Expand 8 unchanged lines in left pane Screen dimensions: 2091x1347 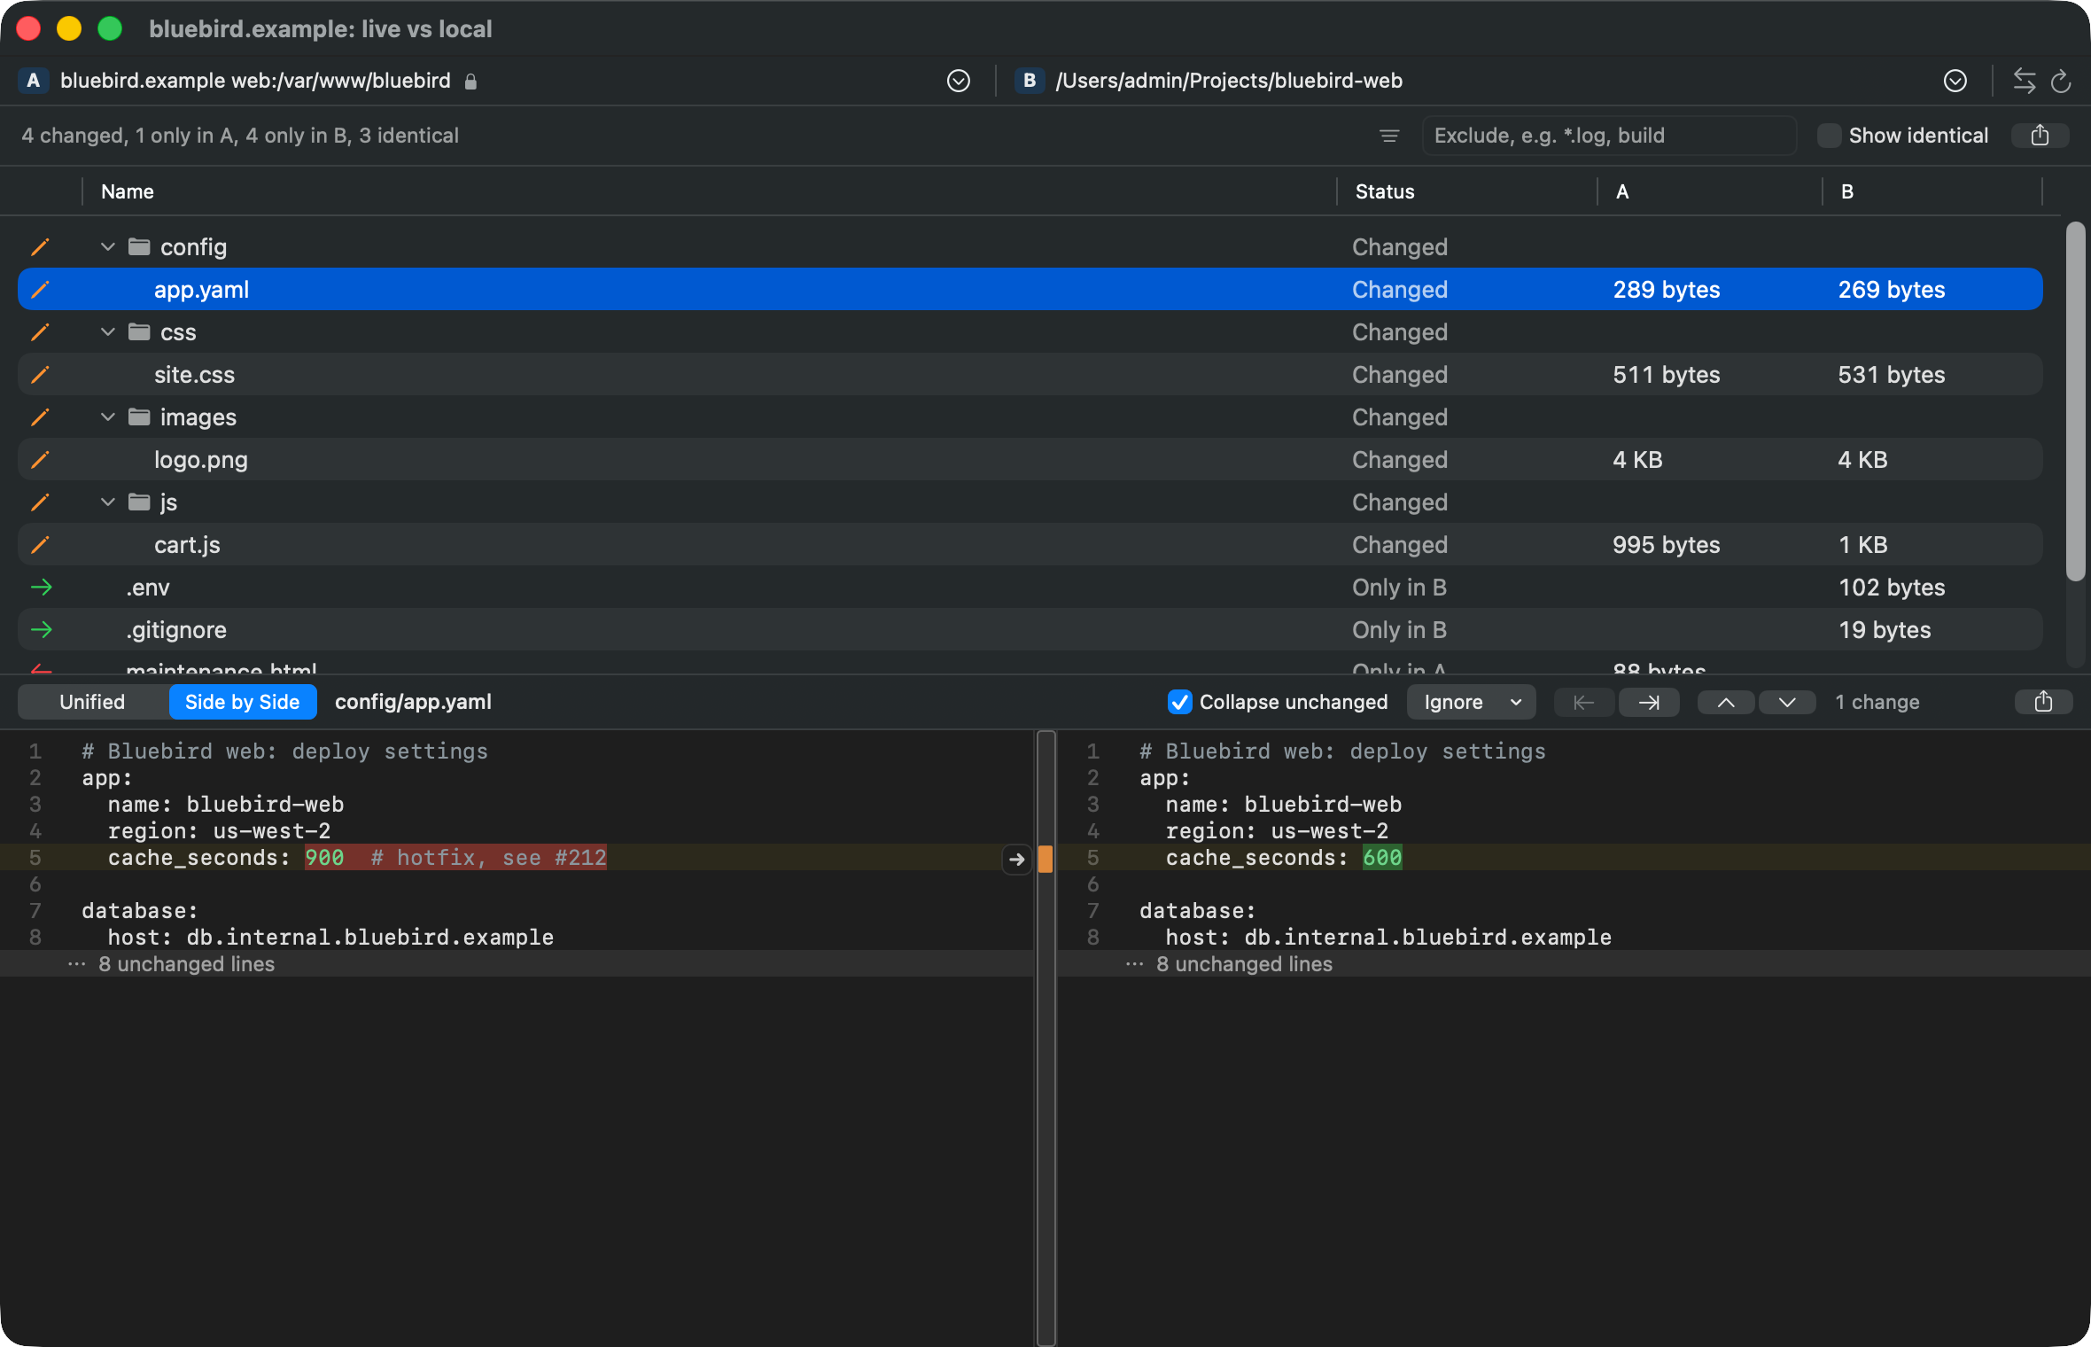click(x=517, y=964)
